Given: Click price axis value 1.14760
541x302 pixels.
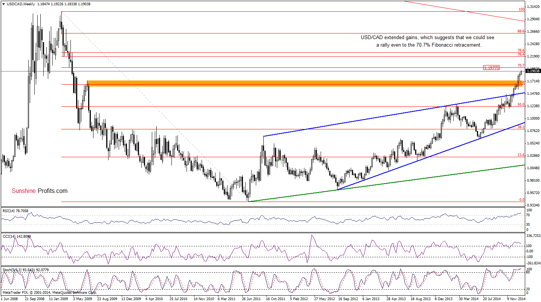Looking at the screenshot, I should [x=533, y=94].
